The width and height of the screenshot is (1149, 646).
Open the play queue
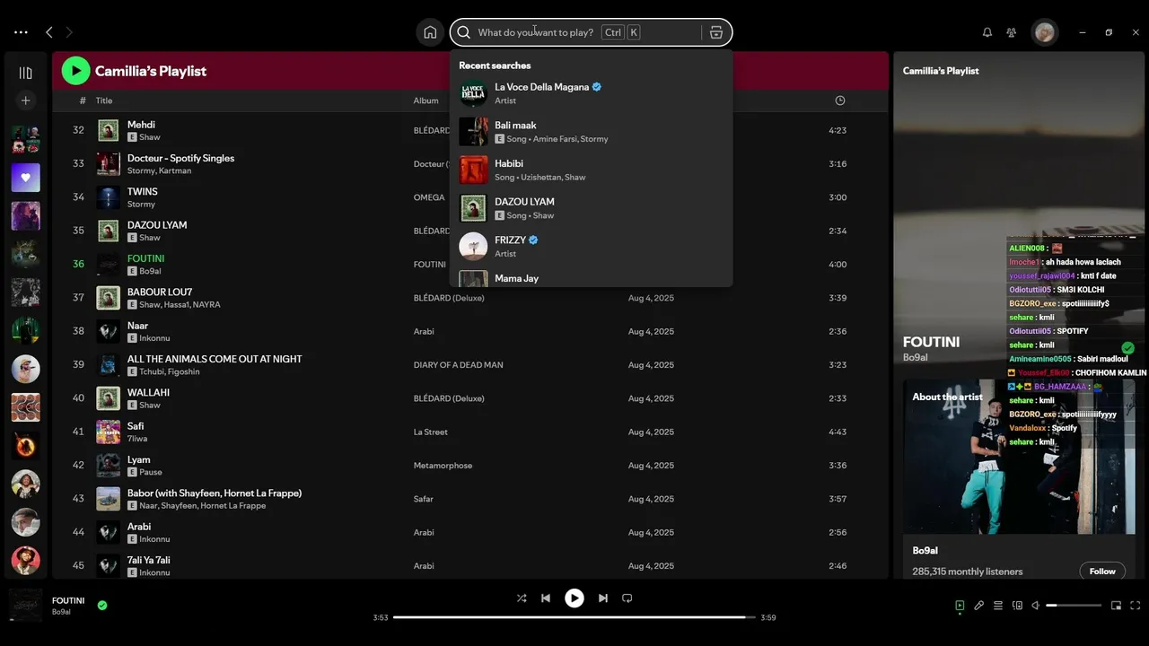[998, 606]
